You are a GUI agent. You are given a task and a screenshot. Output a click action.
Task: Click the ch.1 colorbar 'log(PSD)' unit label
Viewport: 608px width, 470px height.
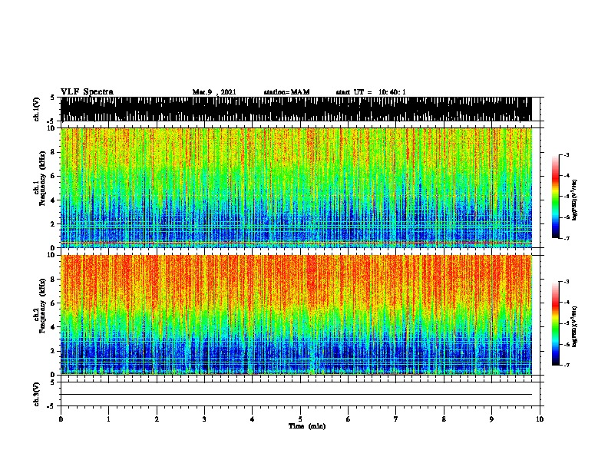(575, 200)
